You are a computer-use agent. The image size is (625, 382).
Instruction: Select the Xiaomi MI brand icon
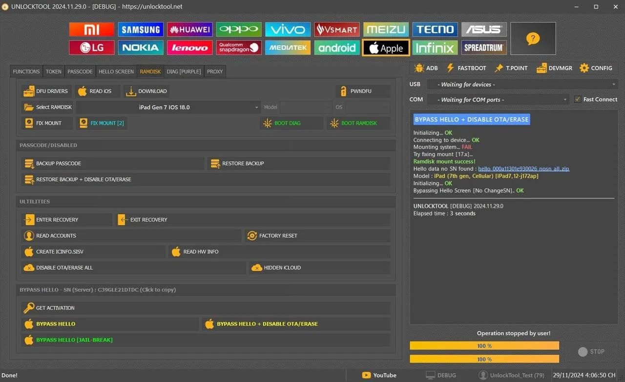point(92,29)
